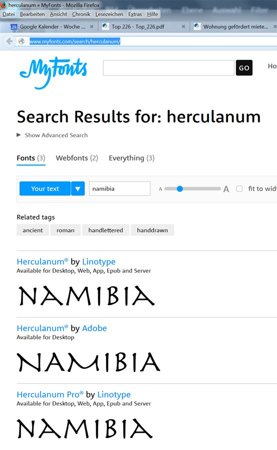
Task: Click the Firefox icon in title bar
Action: point(4,4)
